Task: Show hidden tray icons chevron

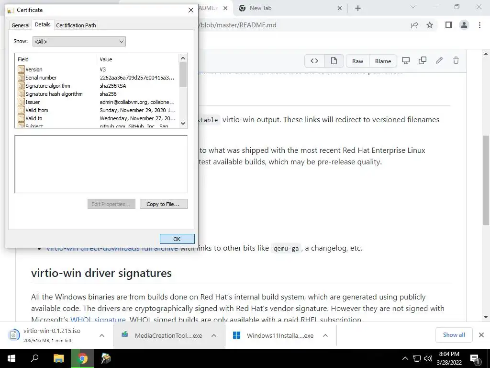Action: tap(405, 358)
